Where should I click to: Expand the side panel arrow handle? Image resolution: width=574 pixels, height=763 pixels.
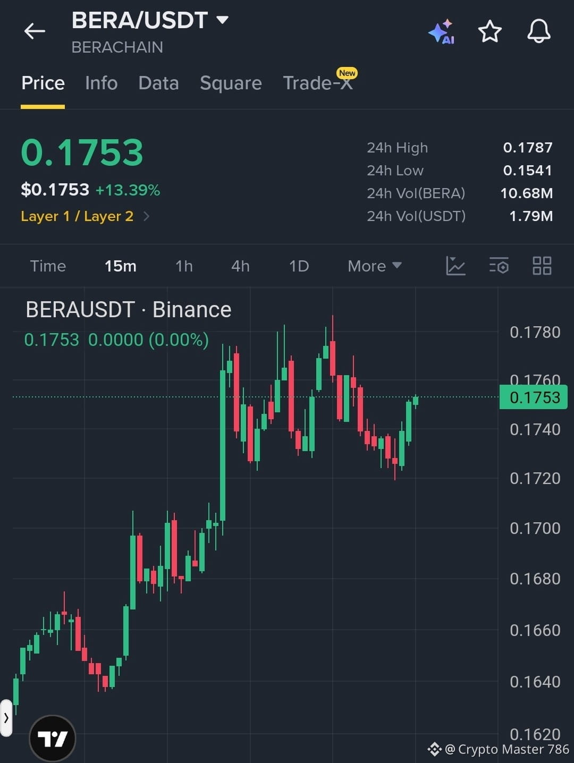(x=6, y=718)
